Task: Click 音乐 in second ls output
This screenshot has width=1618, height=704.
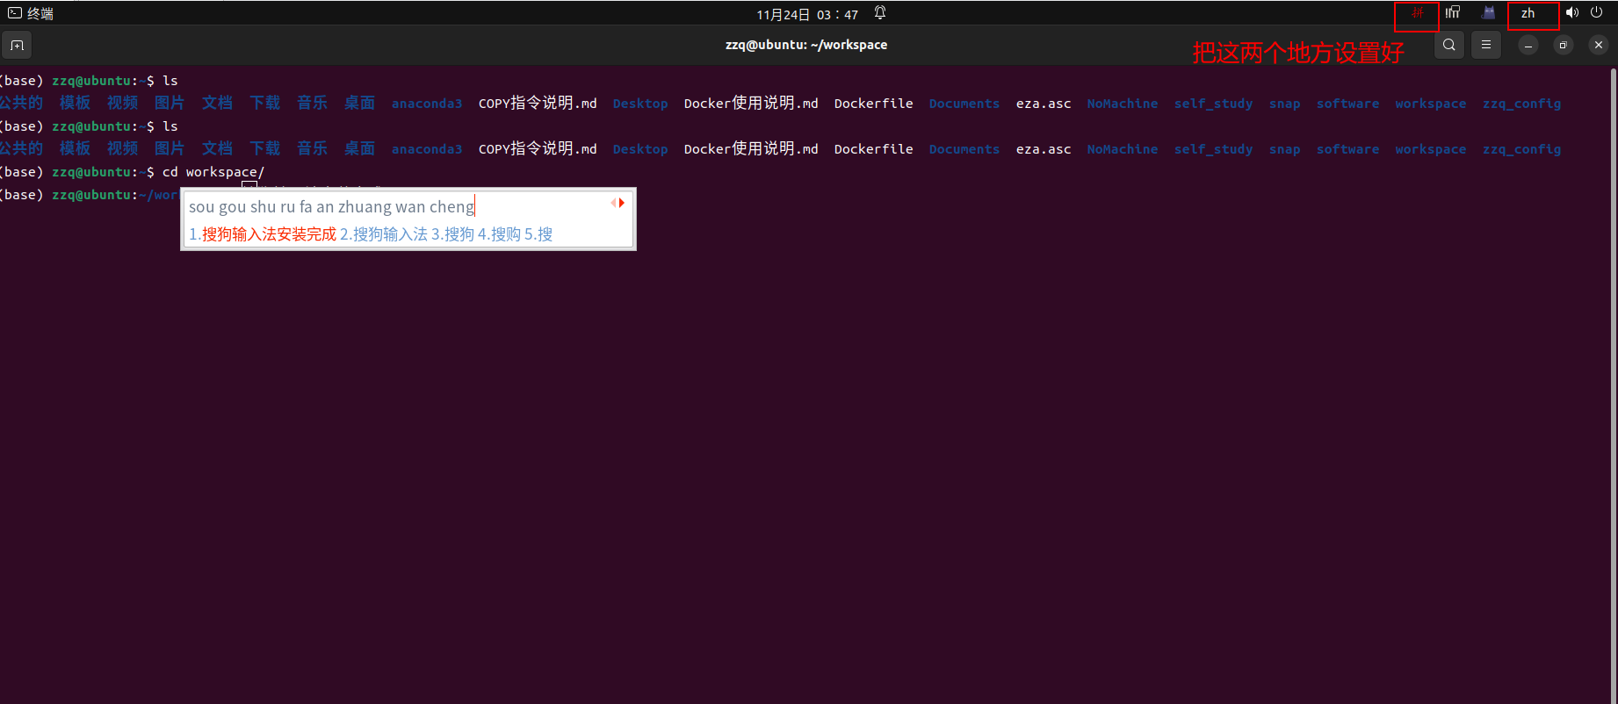Action: [x=312, y=148]
